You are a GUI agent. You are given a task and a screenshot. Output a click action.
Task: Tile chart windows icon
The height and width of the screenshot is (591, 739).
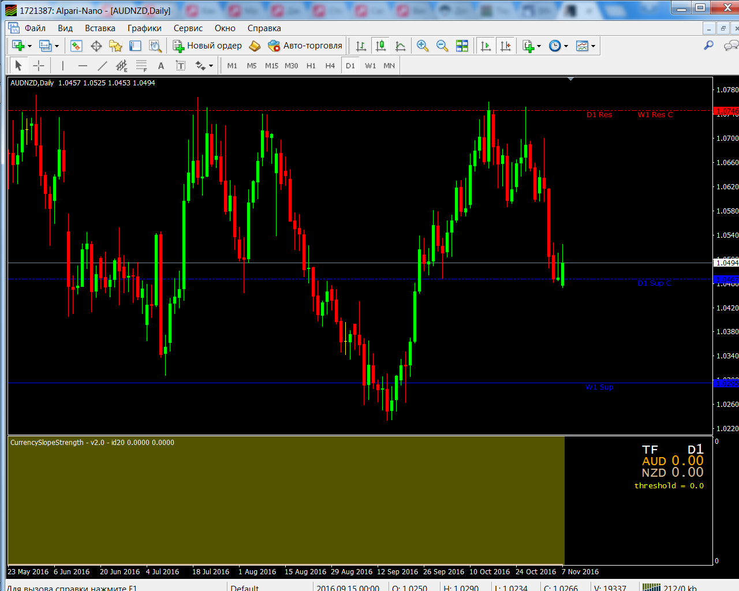[x=462, y=46]
